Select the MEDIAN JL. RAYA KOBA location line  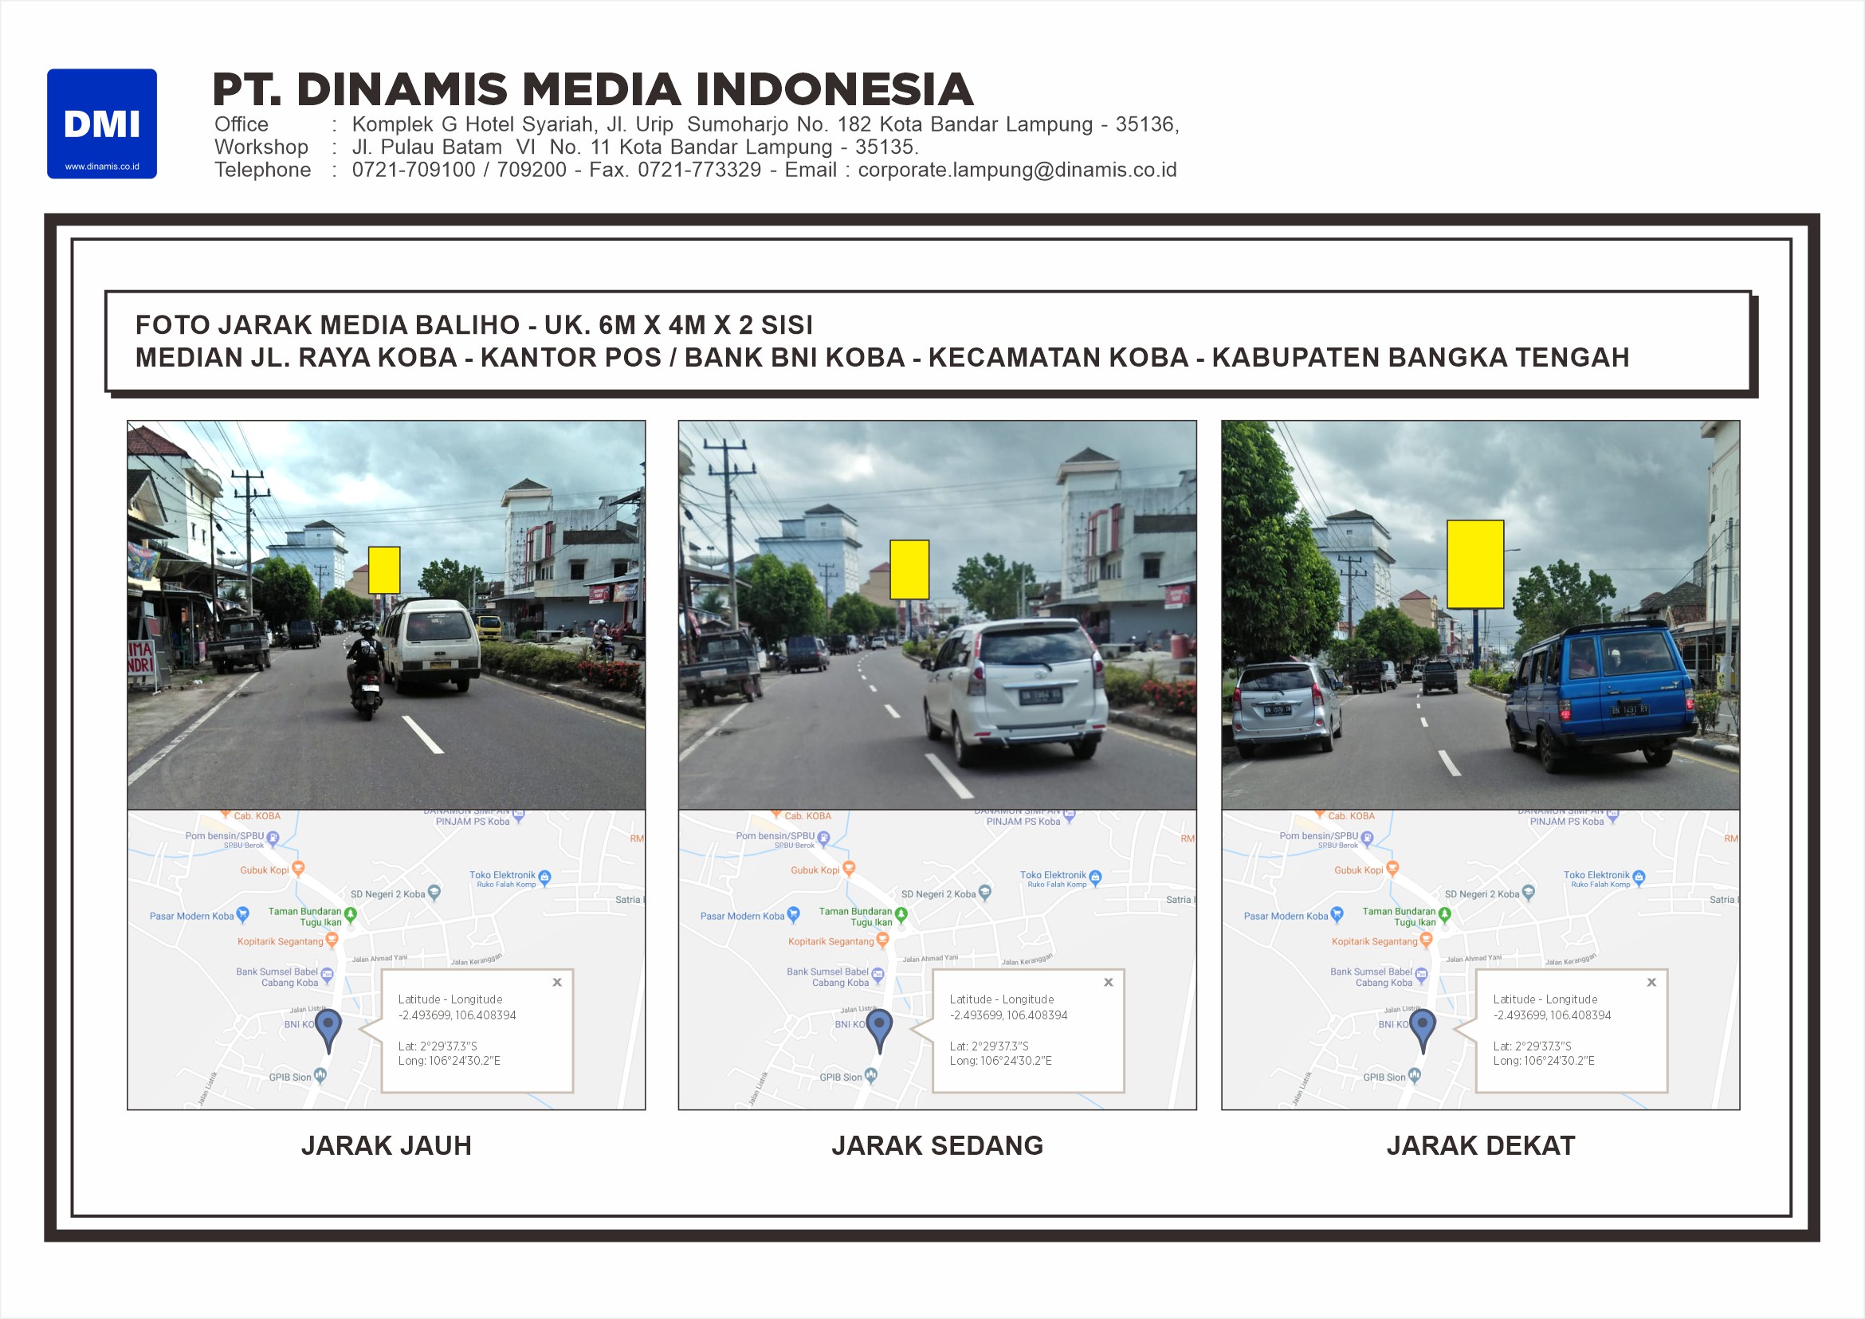click(882, 357)
